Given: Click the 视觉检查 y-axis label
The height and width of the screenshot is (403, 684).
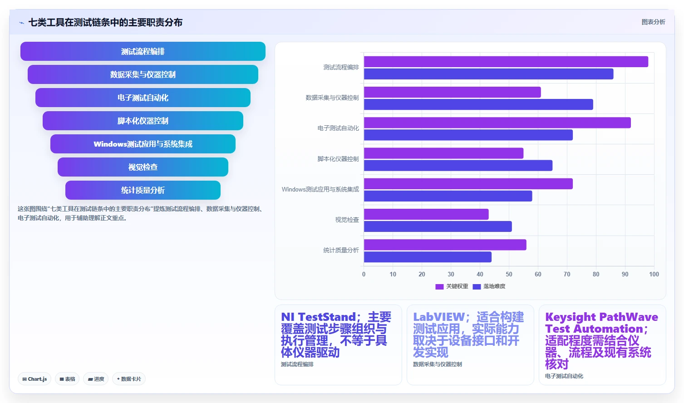Looking at the screenshot, I should pos(347,220).
